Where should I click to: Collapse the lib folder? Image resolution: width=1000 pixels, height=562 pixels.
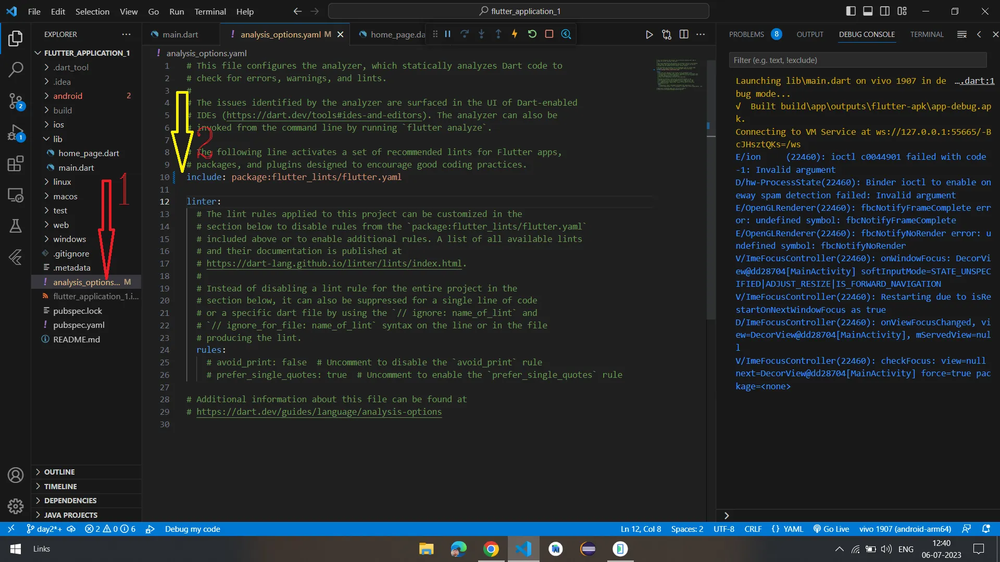(x=57, y=139)
